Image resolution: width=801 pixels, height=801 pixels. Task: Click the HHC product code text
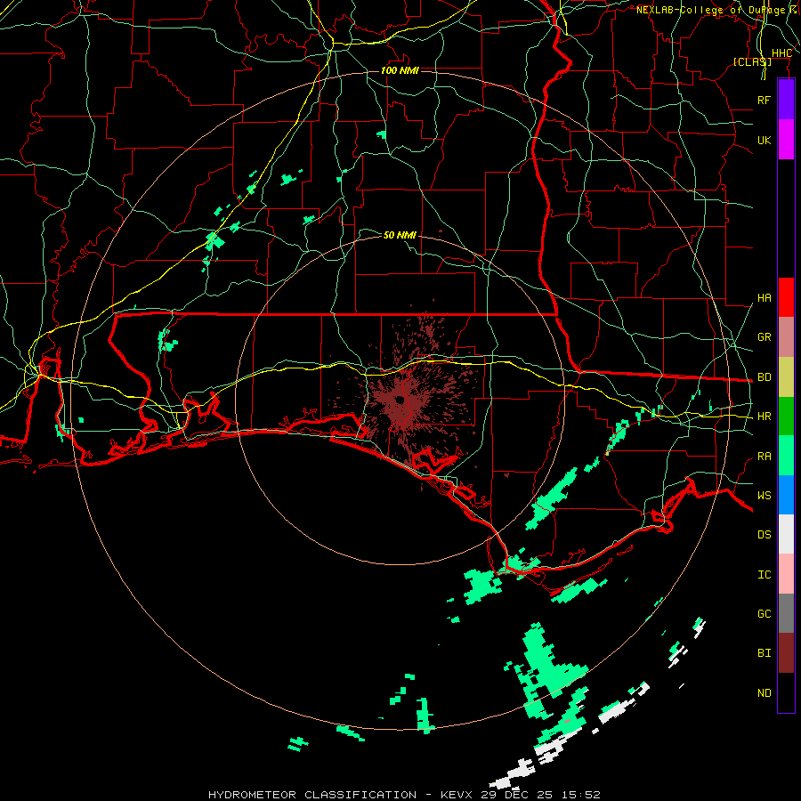[x=781, y=53]
